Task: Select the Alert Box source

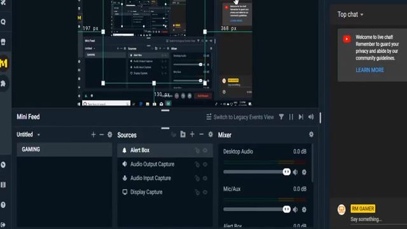Action: pyautogui.click(x=165, y=150)
